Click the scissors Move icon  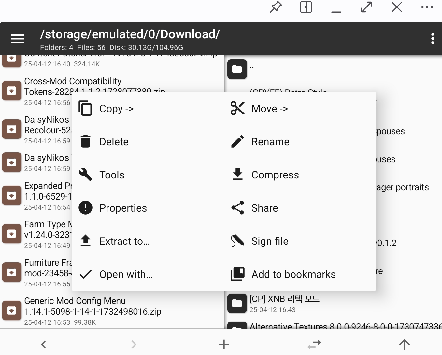coord(237,108)
